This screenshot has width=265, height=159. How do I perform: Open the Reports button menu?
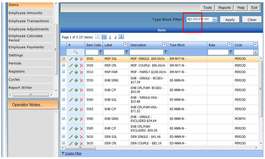(224, 8)
